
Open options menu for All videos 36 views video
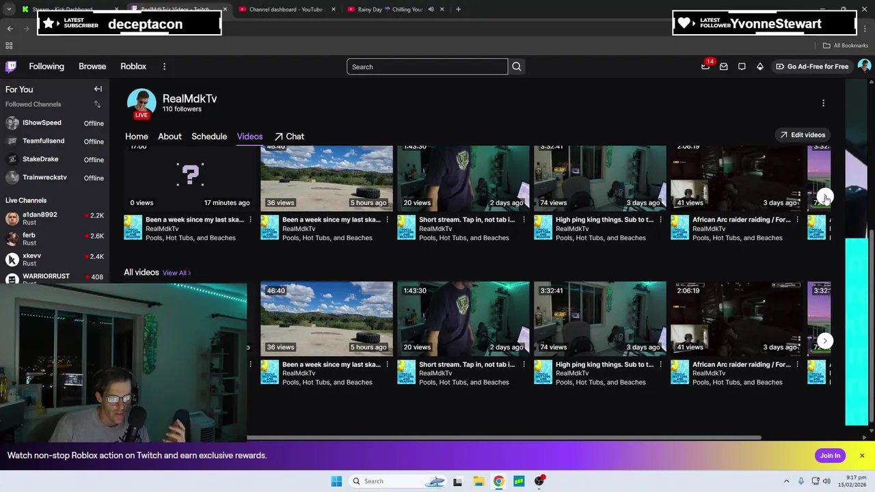(x=387, y=364)
